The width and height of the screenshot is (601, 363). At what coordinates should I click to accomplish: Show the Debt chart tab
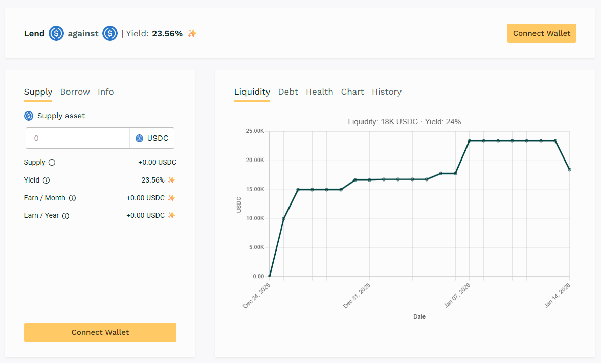pos(288,92)
